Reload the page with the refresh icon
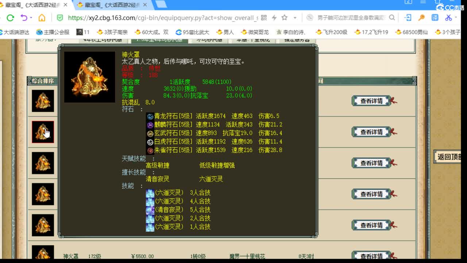 point(11,18)
